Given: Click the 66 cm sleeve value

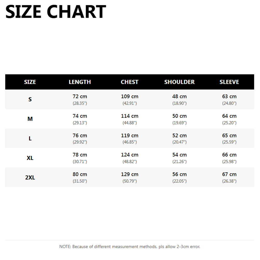Looking at the screenshot, I should 229,155.
